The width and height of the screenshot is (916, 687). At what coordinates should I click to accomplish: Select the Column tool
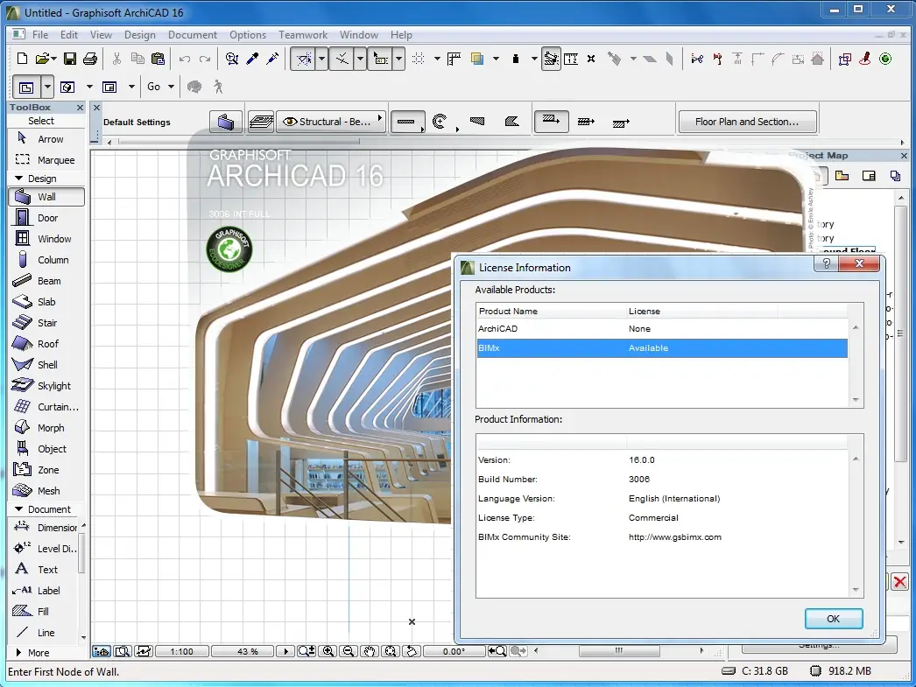46,260
